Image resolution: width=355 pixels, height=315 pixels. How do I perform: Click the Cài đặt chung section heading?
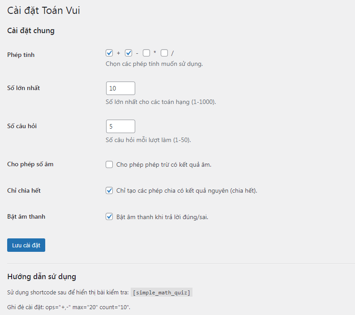[31, 30]
